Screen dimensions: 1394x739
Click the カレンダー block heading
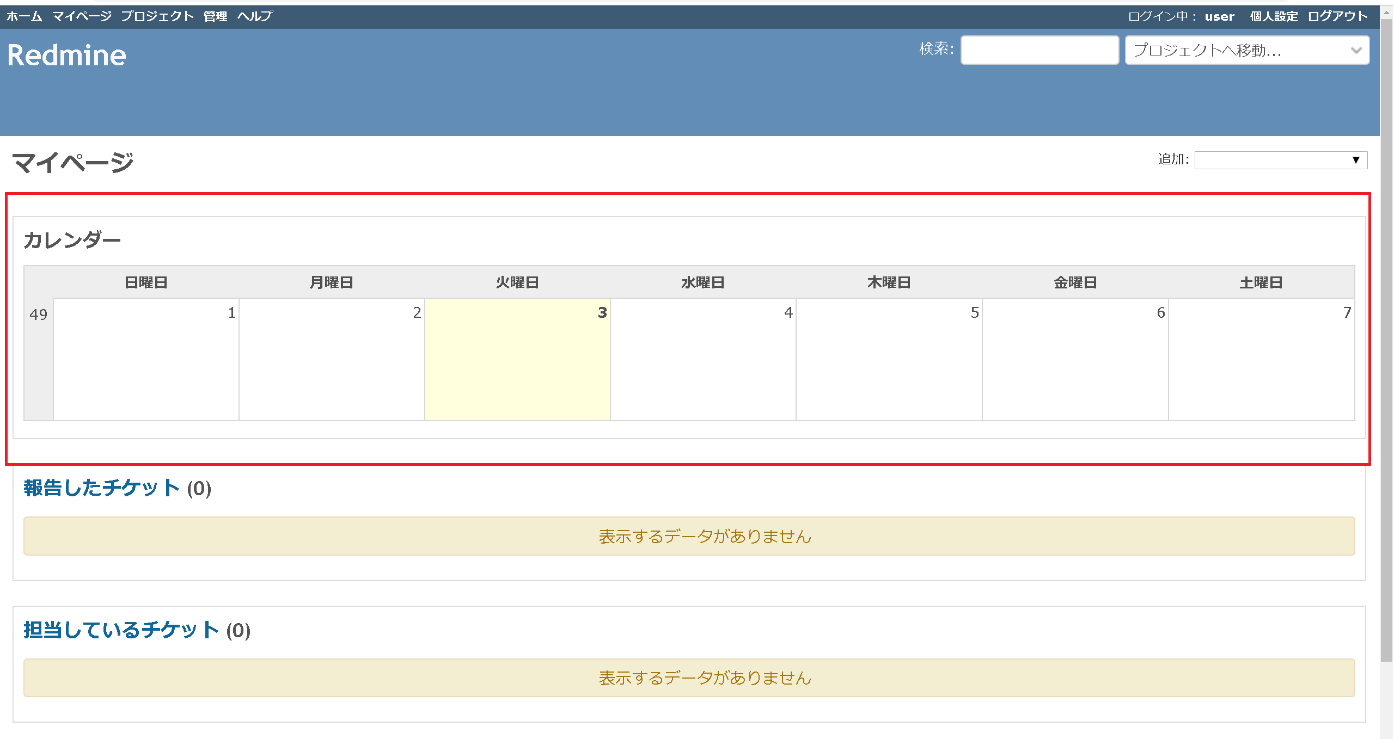pos(72,240)
